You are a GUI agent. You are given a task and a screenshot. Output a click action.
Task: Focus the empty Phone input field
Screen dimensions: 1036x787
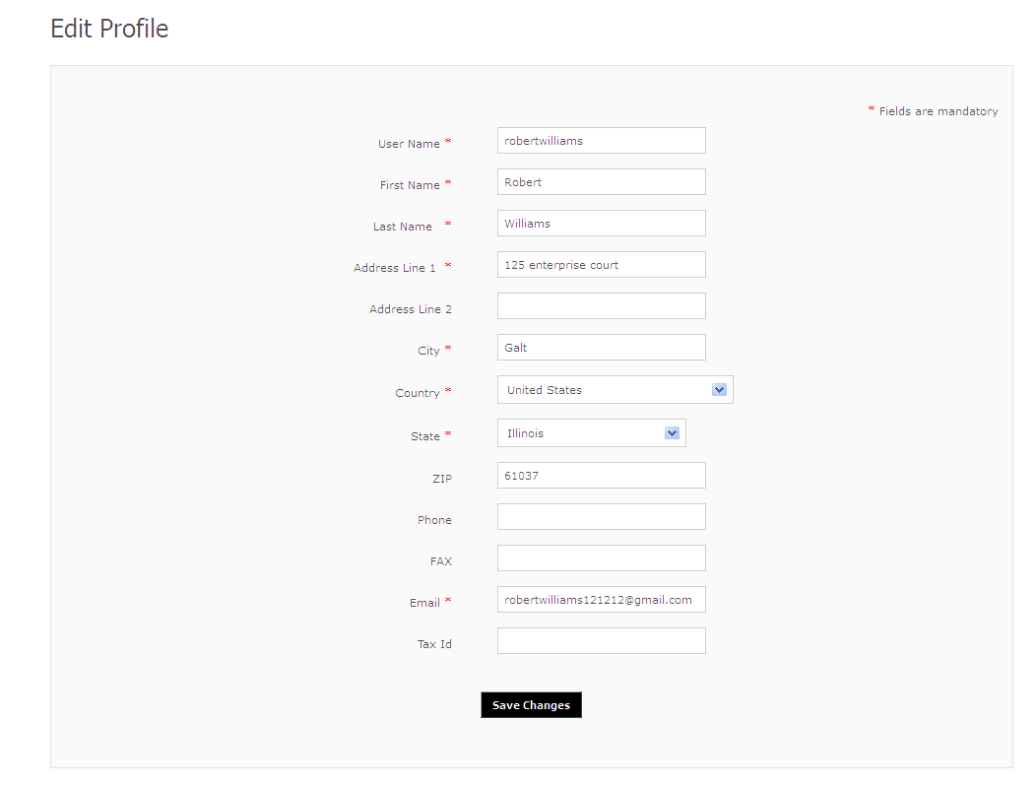point(601,517)
